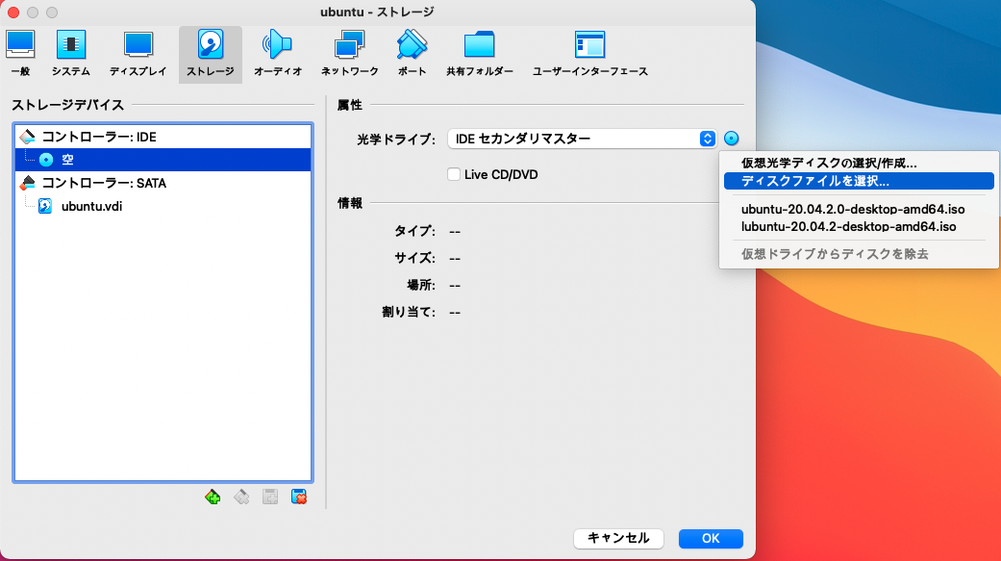Open the 光学ドライブ IDE セカンダリマスター dropdown

click(582, 139)
